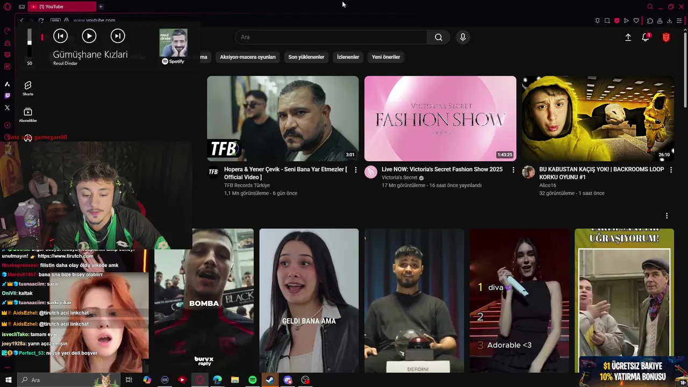
Task: Select Yeni öneriler filter chip
Action: pyautogui.click(x=386, y=57)
